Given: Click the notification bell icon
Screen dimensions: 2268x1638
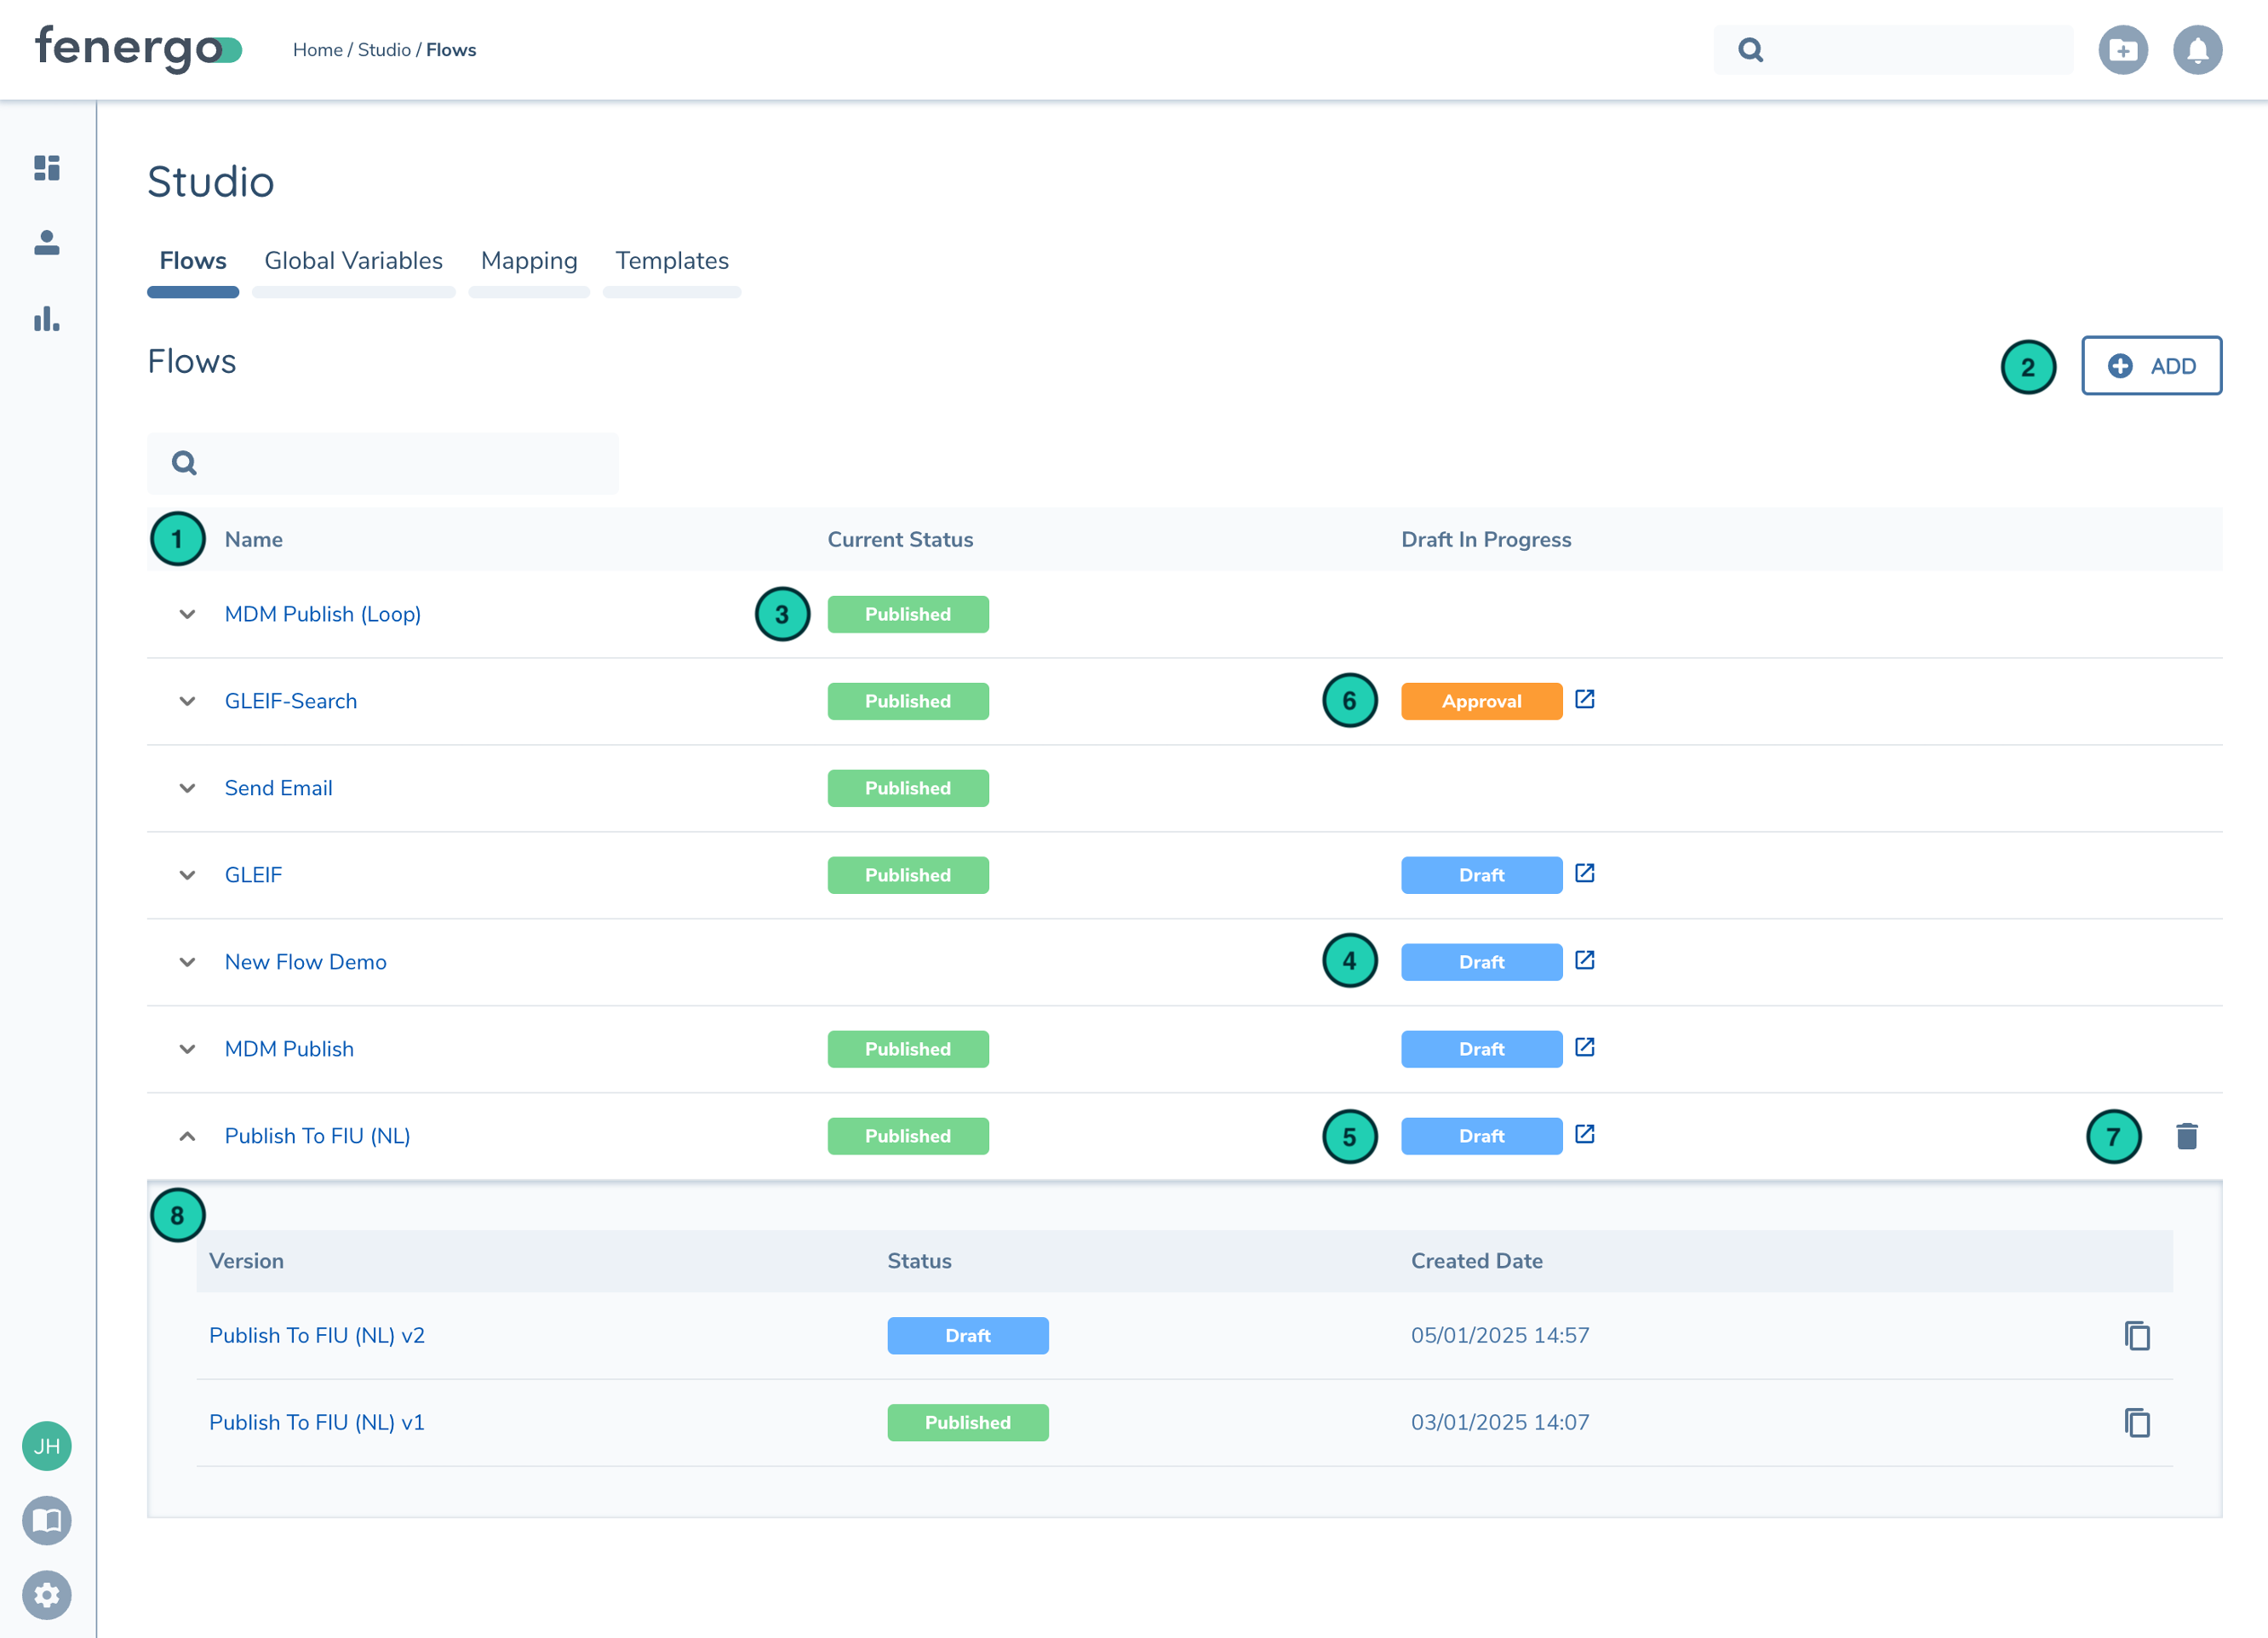Looking at the screenshot, I should click(x=2197, y=50).
